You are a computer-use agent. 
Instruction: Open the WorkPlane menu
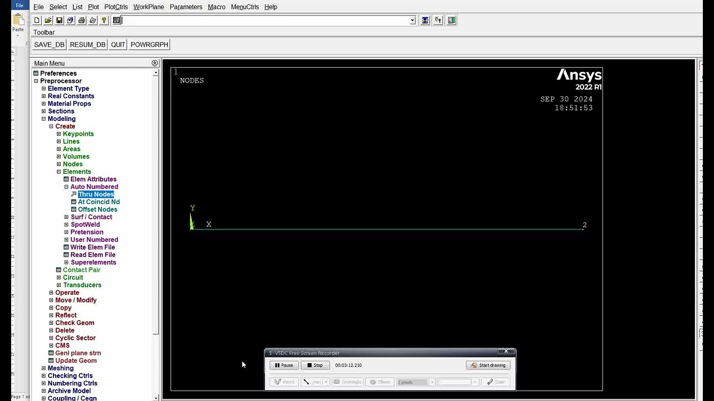(148, 7)
